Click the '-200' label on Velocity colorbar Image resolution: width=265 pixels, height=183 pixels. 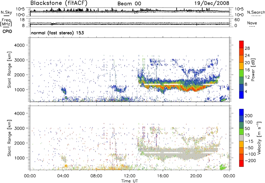(x=250, y=161)
